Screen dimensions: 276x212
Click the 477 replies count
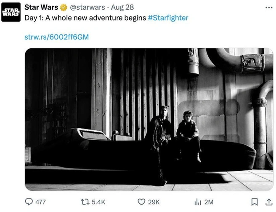click(40, 202)
